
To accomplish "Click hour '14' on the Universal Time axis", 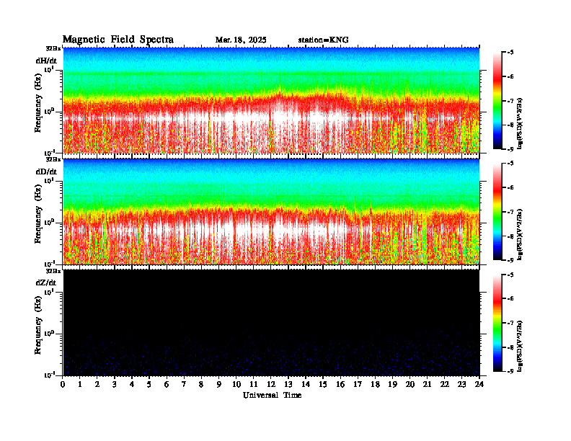I will click(x=306, y=384).
